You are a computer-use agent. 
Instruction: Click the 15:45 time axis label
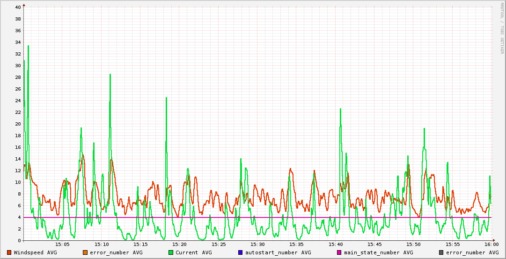point(374,244)
